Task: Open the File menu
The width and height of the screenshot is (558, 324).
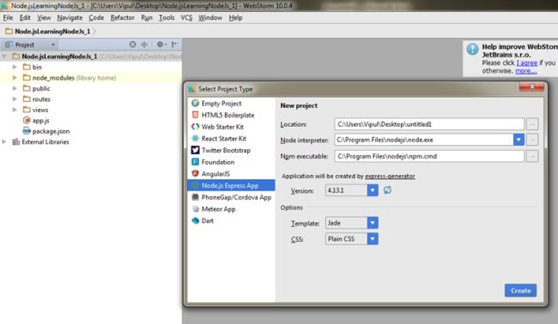Action: point(8,18)
